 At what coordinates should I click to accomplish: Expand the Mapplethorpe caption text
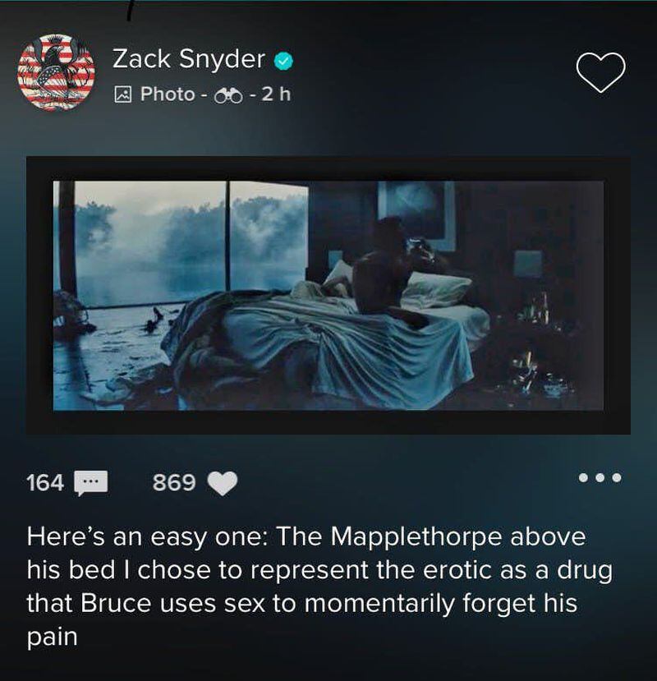point(319,587)
